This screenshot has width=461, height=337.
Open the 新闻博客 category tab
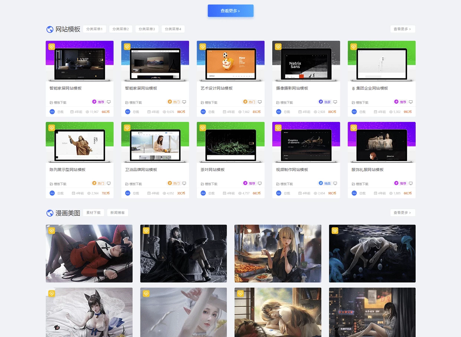click(117, 213)
